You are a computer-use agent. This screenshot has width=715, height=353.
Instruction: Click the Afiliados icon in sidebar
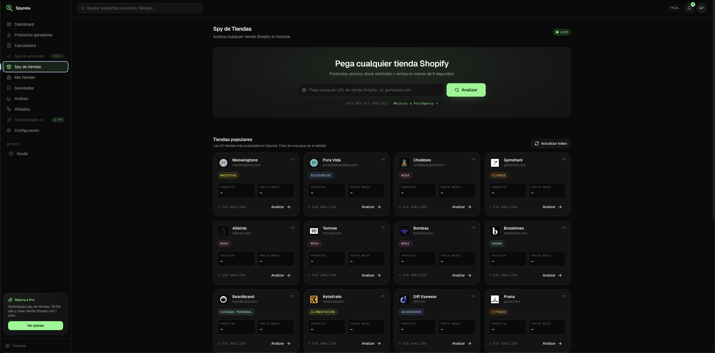tap(9, 109)
